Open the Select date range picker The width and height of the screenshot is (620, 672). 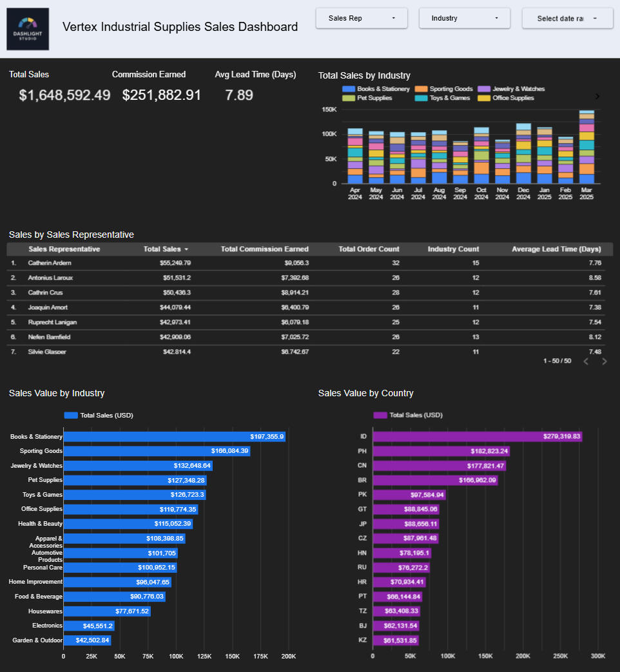click(567, 19)
